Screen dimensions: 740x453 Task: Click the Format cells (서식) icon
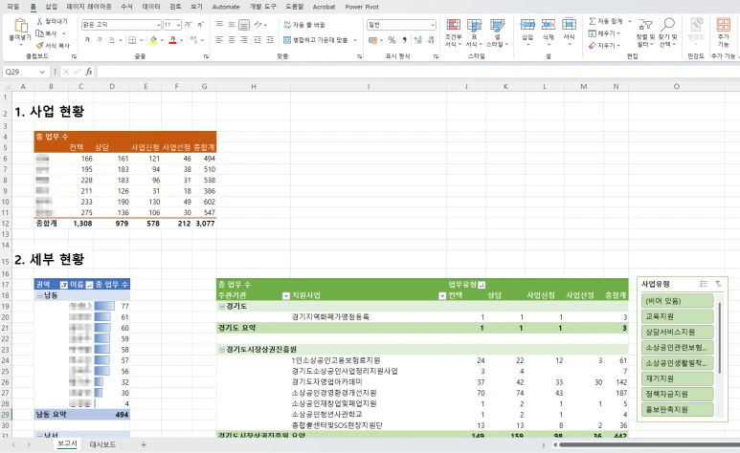click(x=570, y=25)
